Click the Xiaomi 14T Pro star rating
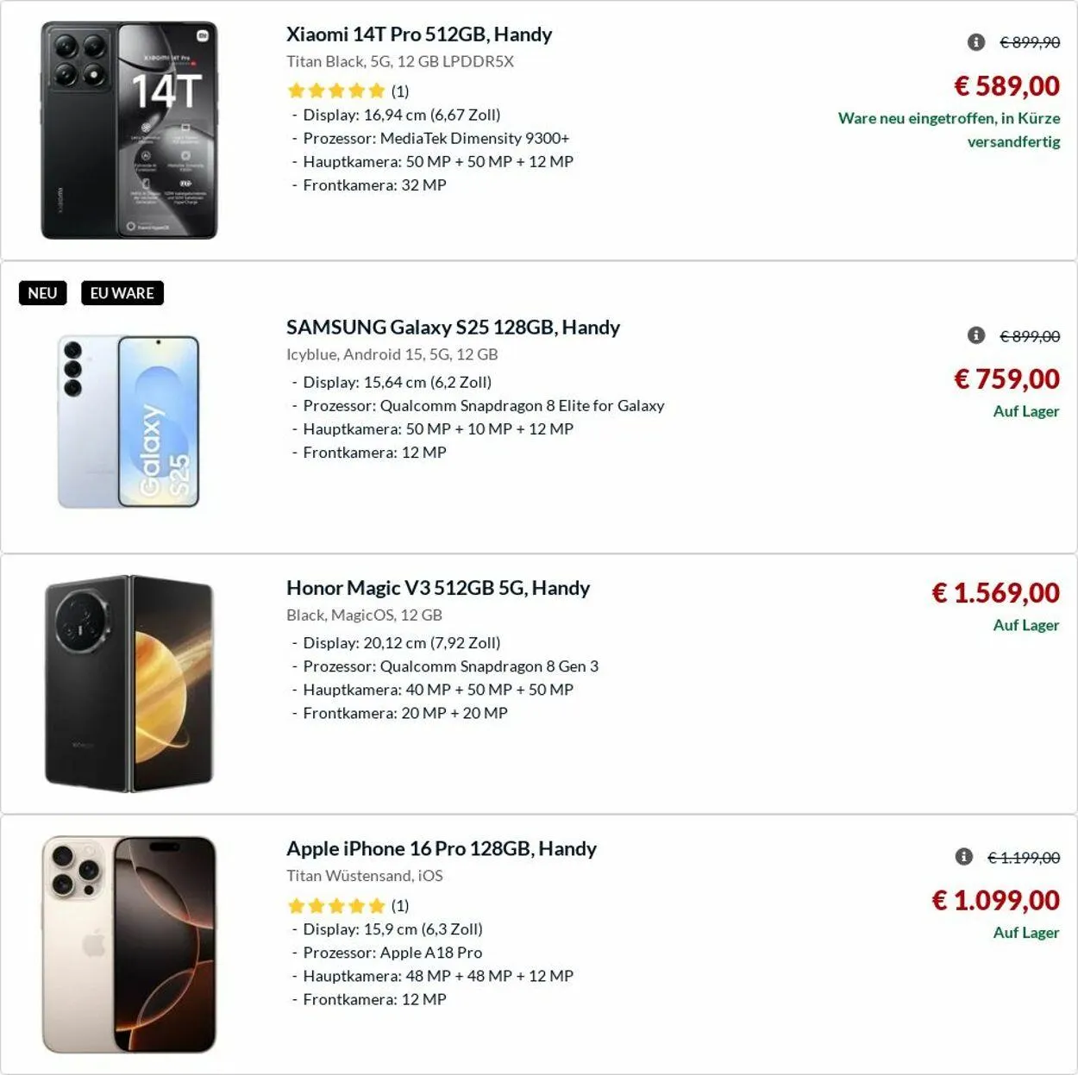This screenshot has height=1075, width=1078. (x=335, y=91)
